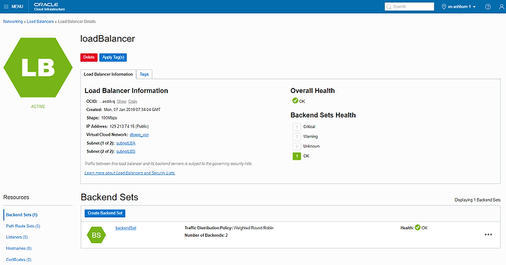Image resolution: width=506 pixels, height=265 pixels.
Task: Switch to the Tags tab
Action: (144, 75)
